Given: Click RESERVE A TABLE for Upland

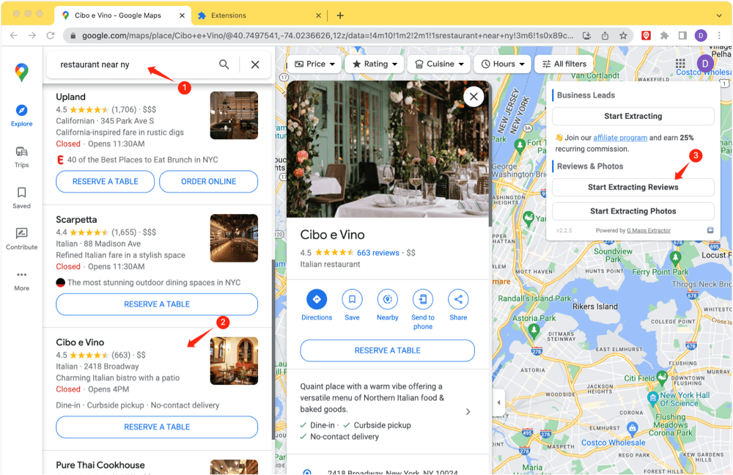Looking at the screenshot, I should [105, 181].
